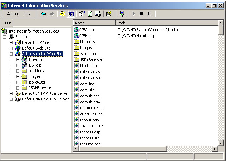Toggle Show/Hide Console Tree button
The height and width of the screenshot is (161, 226).
(71, 14)
